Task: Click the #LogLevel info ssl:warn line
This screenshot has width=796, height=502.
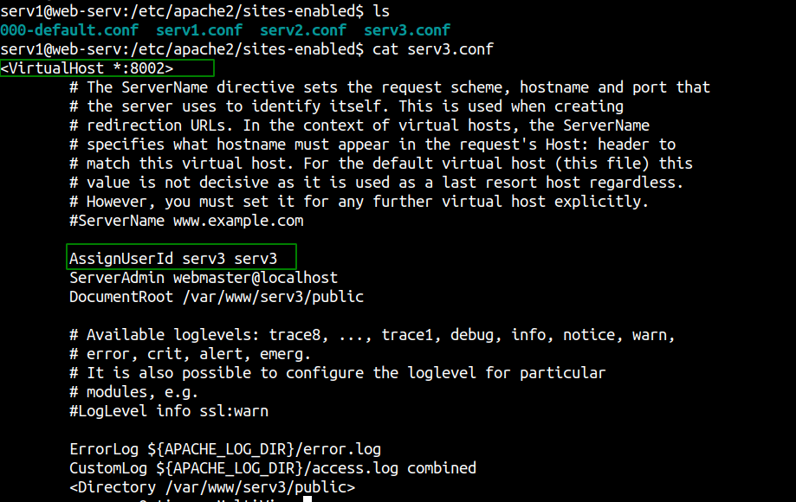Action: click(169, 411)
